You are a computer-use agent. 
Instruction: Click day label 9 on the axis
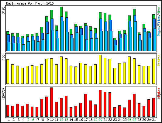48,120
